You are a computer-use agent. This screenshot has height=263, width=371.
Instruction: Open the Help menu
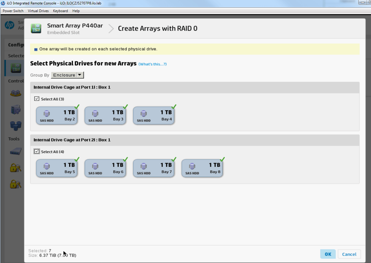click(76, 11)
